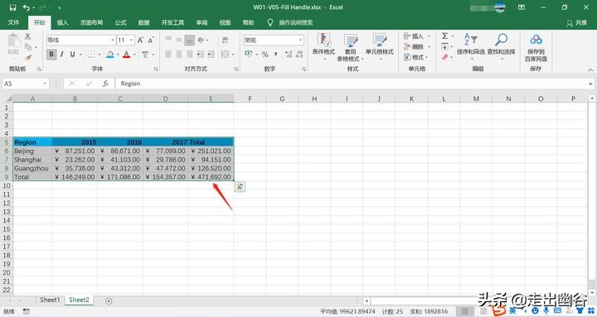Click the 保存到百度网盘 button
This screenshot has height=317, width=597.
(x=536, y=47)
